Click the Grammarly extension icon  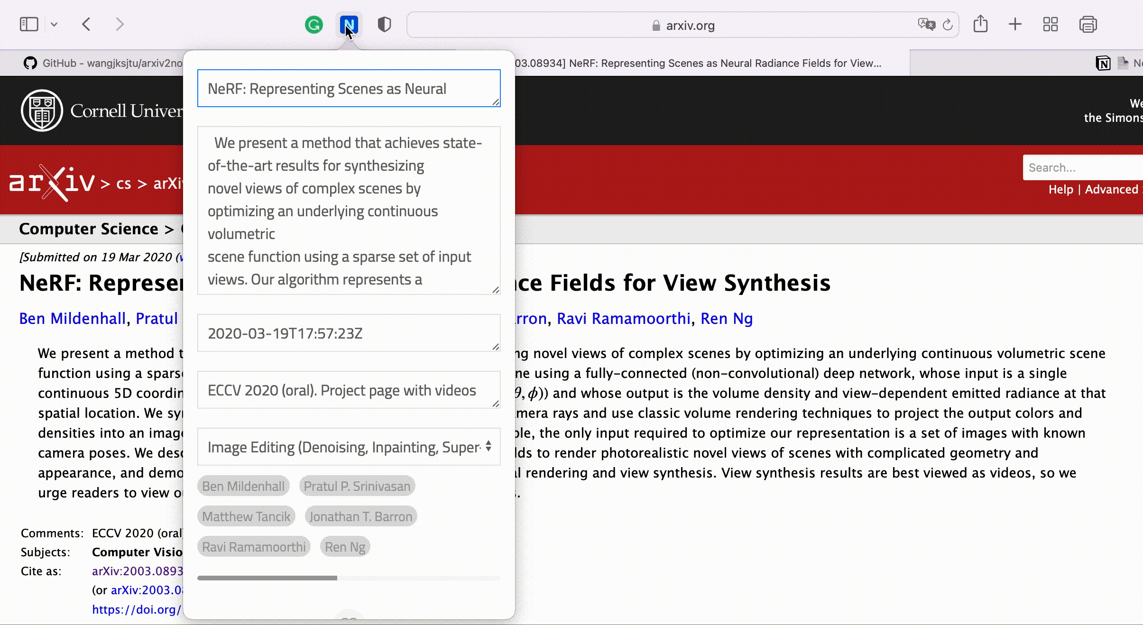313,25
